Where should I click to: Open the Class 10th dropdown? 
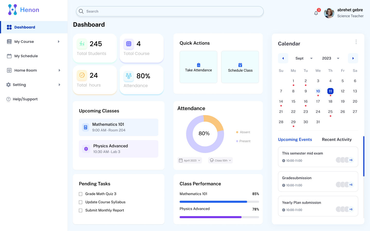tap(220, 160)
